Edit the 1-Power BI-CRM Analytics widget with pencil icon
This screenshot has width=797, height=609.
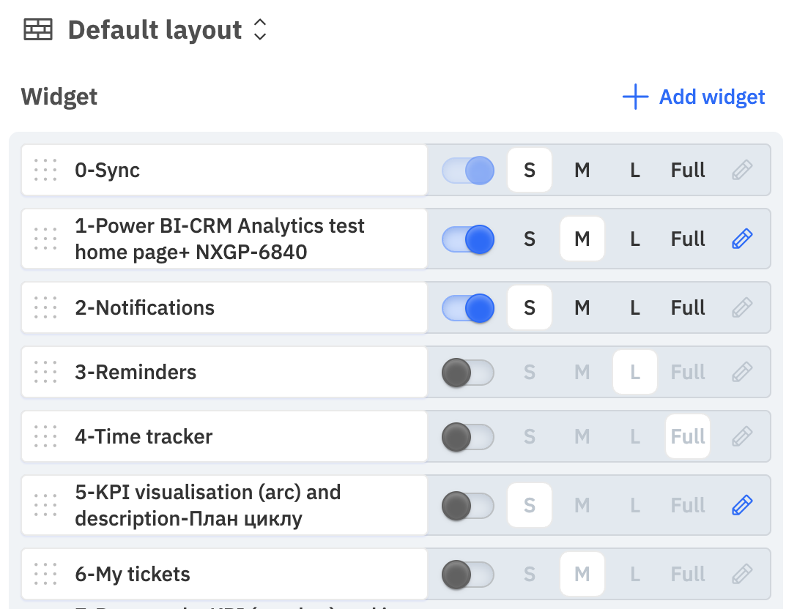[742, 239]
